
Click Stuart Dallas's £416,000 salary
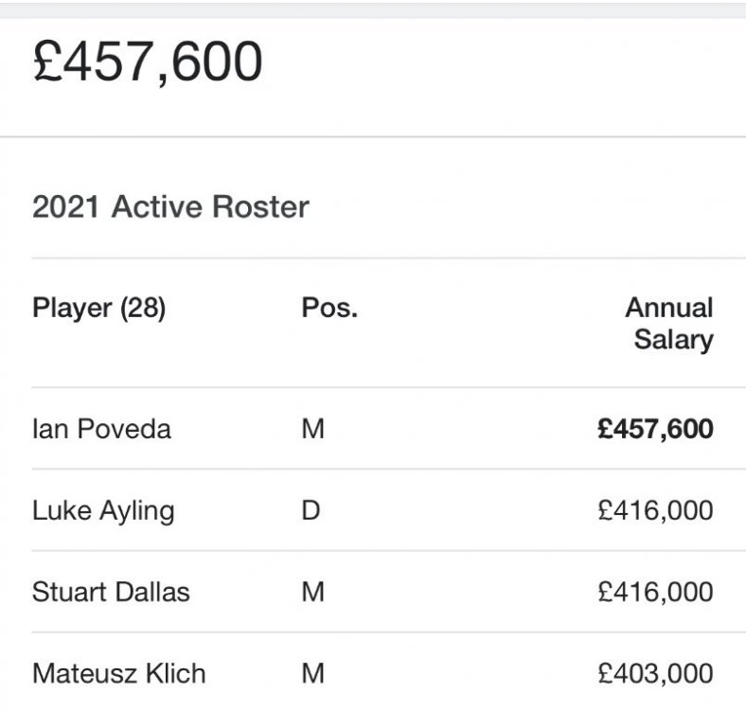(655, 593)
